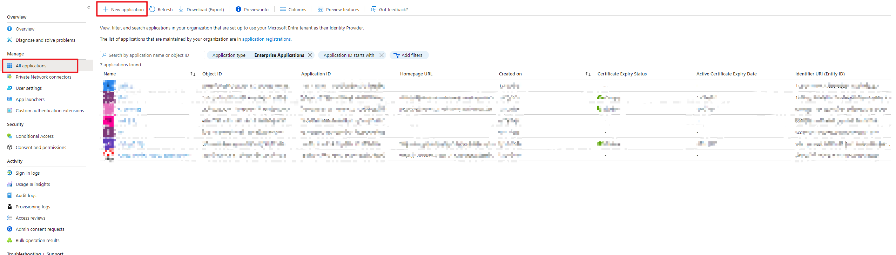Image resolution: width=896 pixels, height=255 pixels.
Task: Collapse the left navigation pane chevron
Action: tap(89, 7)
